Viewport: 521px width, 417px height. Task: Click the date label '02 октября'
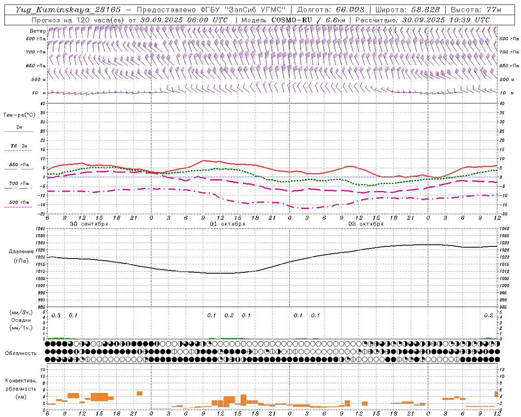point(366,224)
